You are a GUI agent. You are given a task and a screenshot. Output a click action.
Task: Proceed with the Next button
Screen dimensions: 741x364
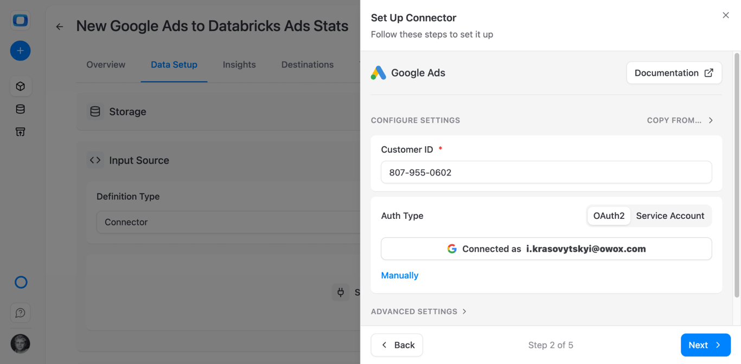[706, 345]
